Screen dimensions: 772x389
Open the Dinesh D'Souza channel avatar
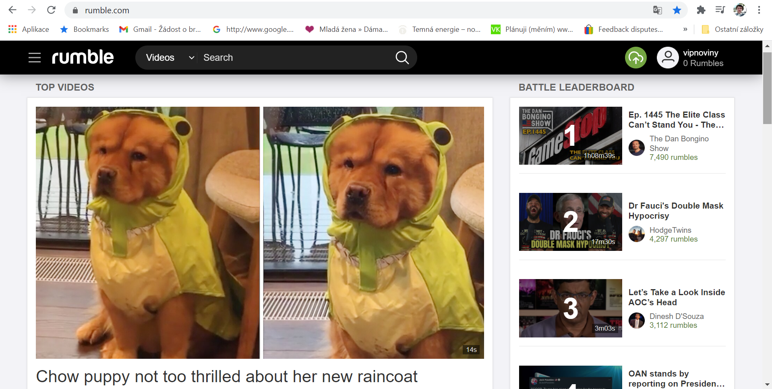coord(637,321)
